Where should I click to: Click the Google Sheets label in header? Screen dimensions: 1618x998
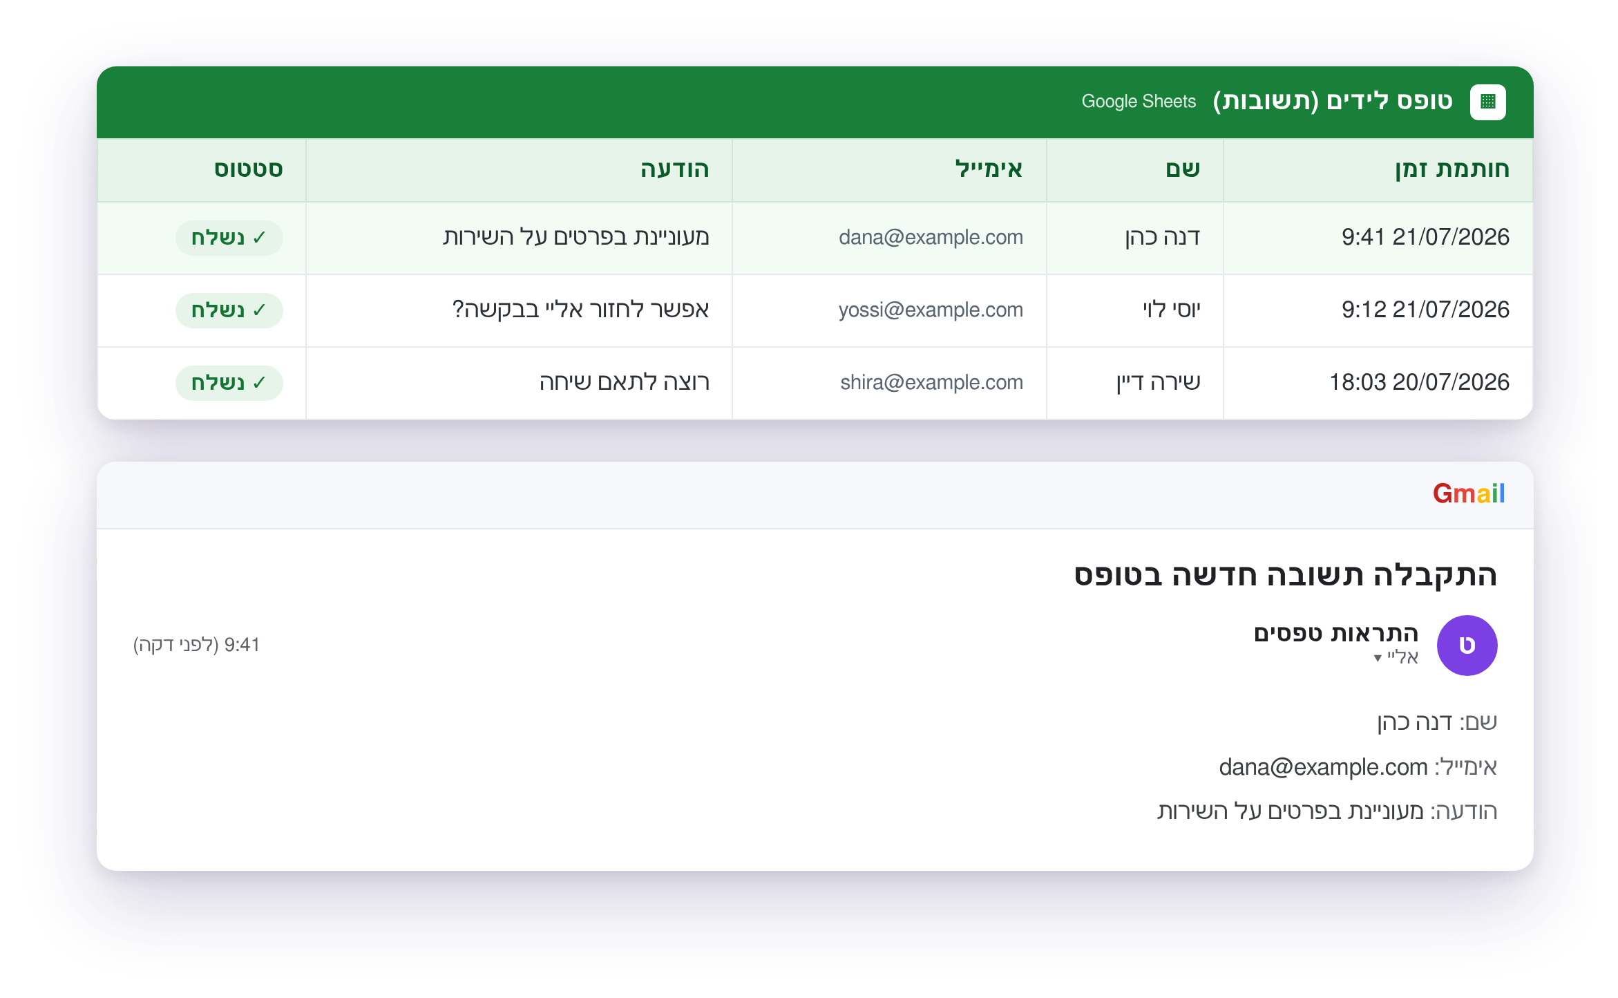[1139, 102]
